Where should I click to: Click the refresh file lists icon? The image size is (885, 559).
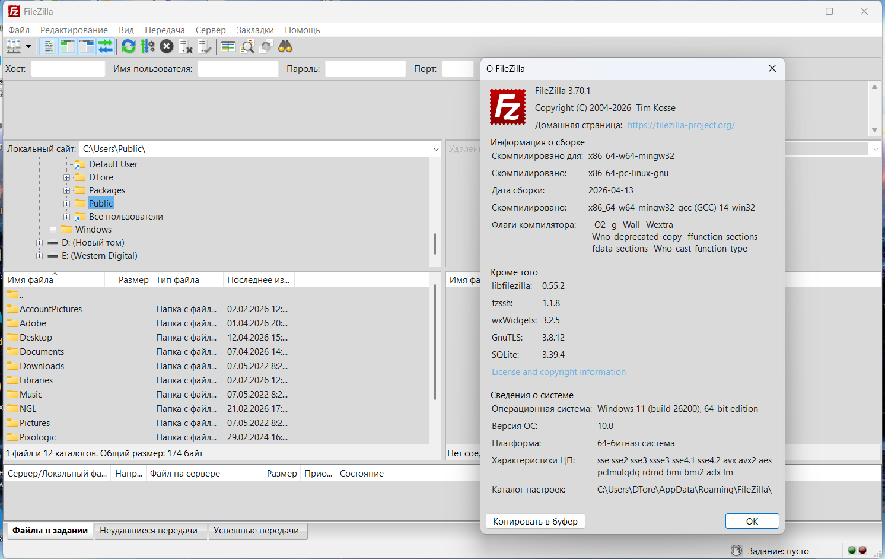coord(128,46)
